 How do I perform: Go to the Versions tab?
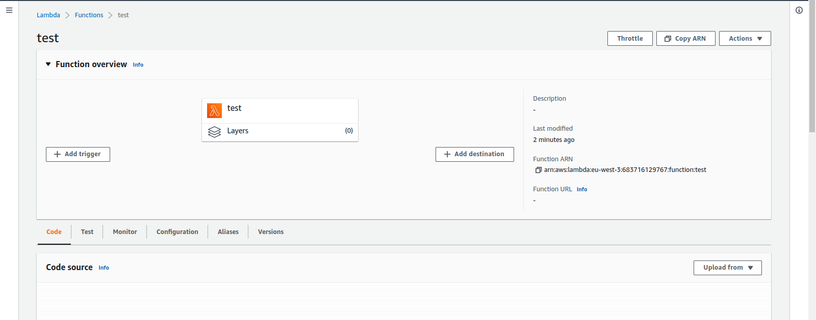tap(271, 232)
